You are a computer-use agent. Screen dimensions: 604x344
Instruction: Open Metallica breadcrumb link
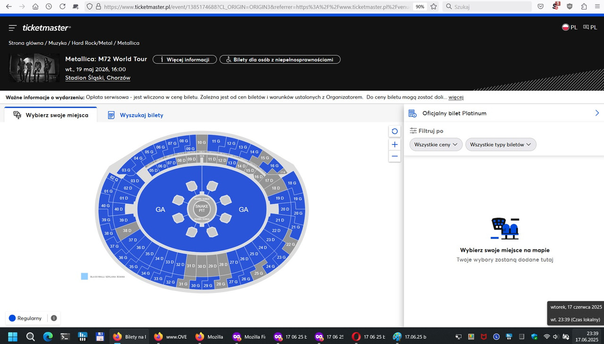click(128, 43)
